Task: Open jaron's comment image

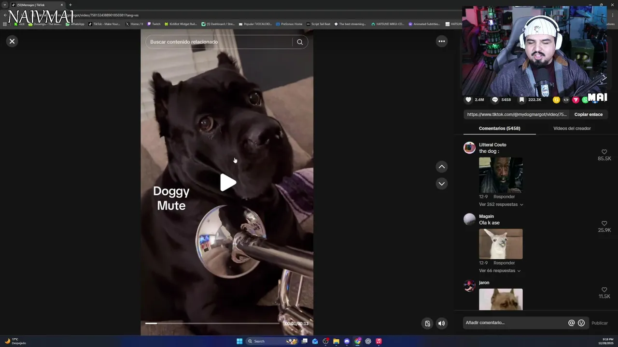Action: tap(501, 299)
